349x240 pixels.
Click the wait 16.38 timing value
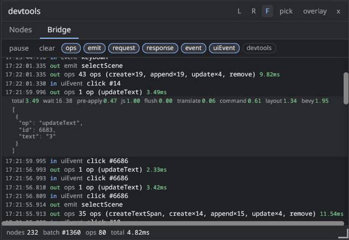(x=58, y=101)
